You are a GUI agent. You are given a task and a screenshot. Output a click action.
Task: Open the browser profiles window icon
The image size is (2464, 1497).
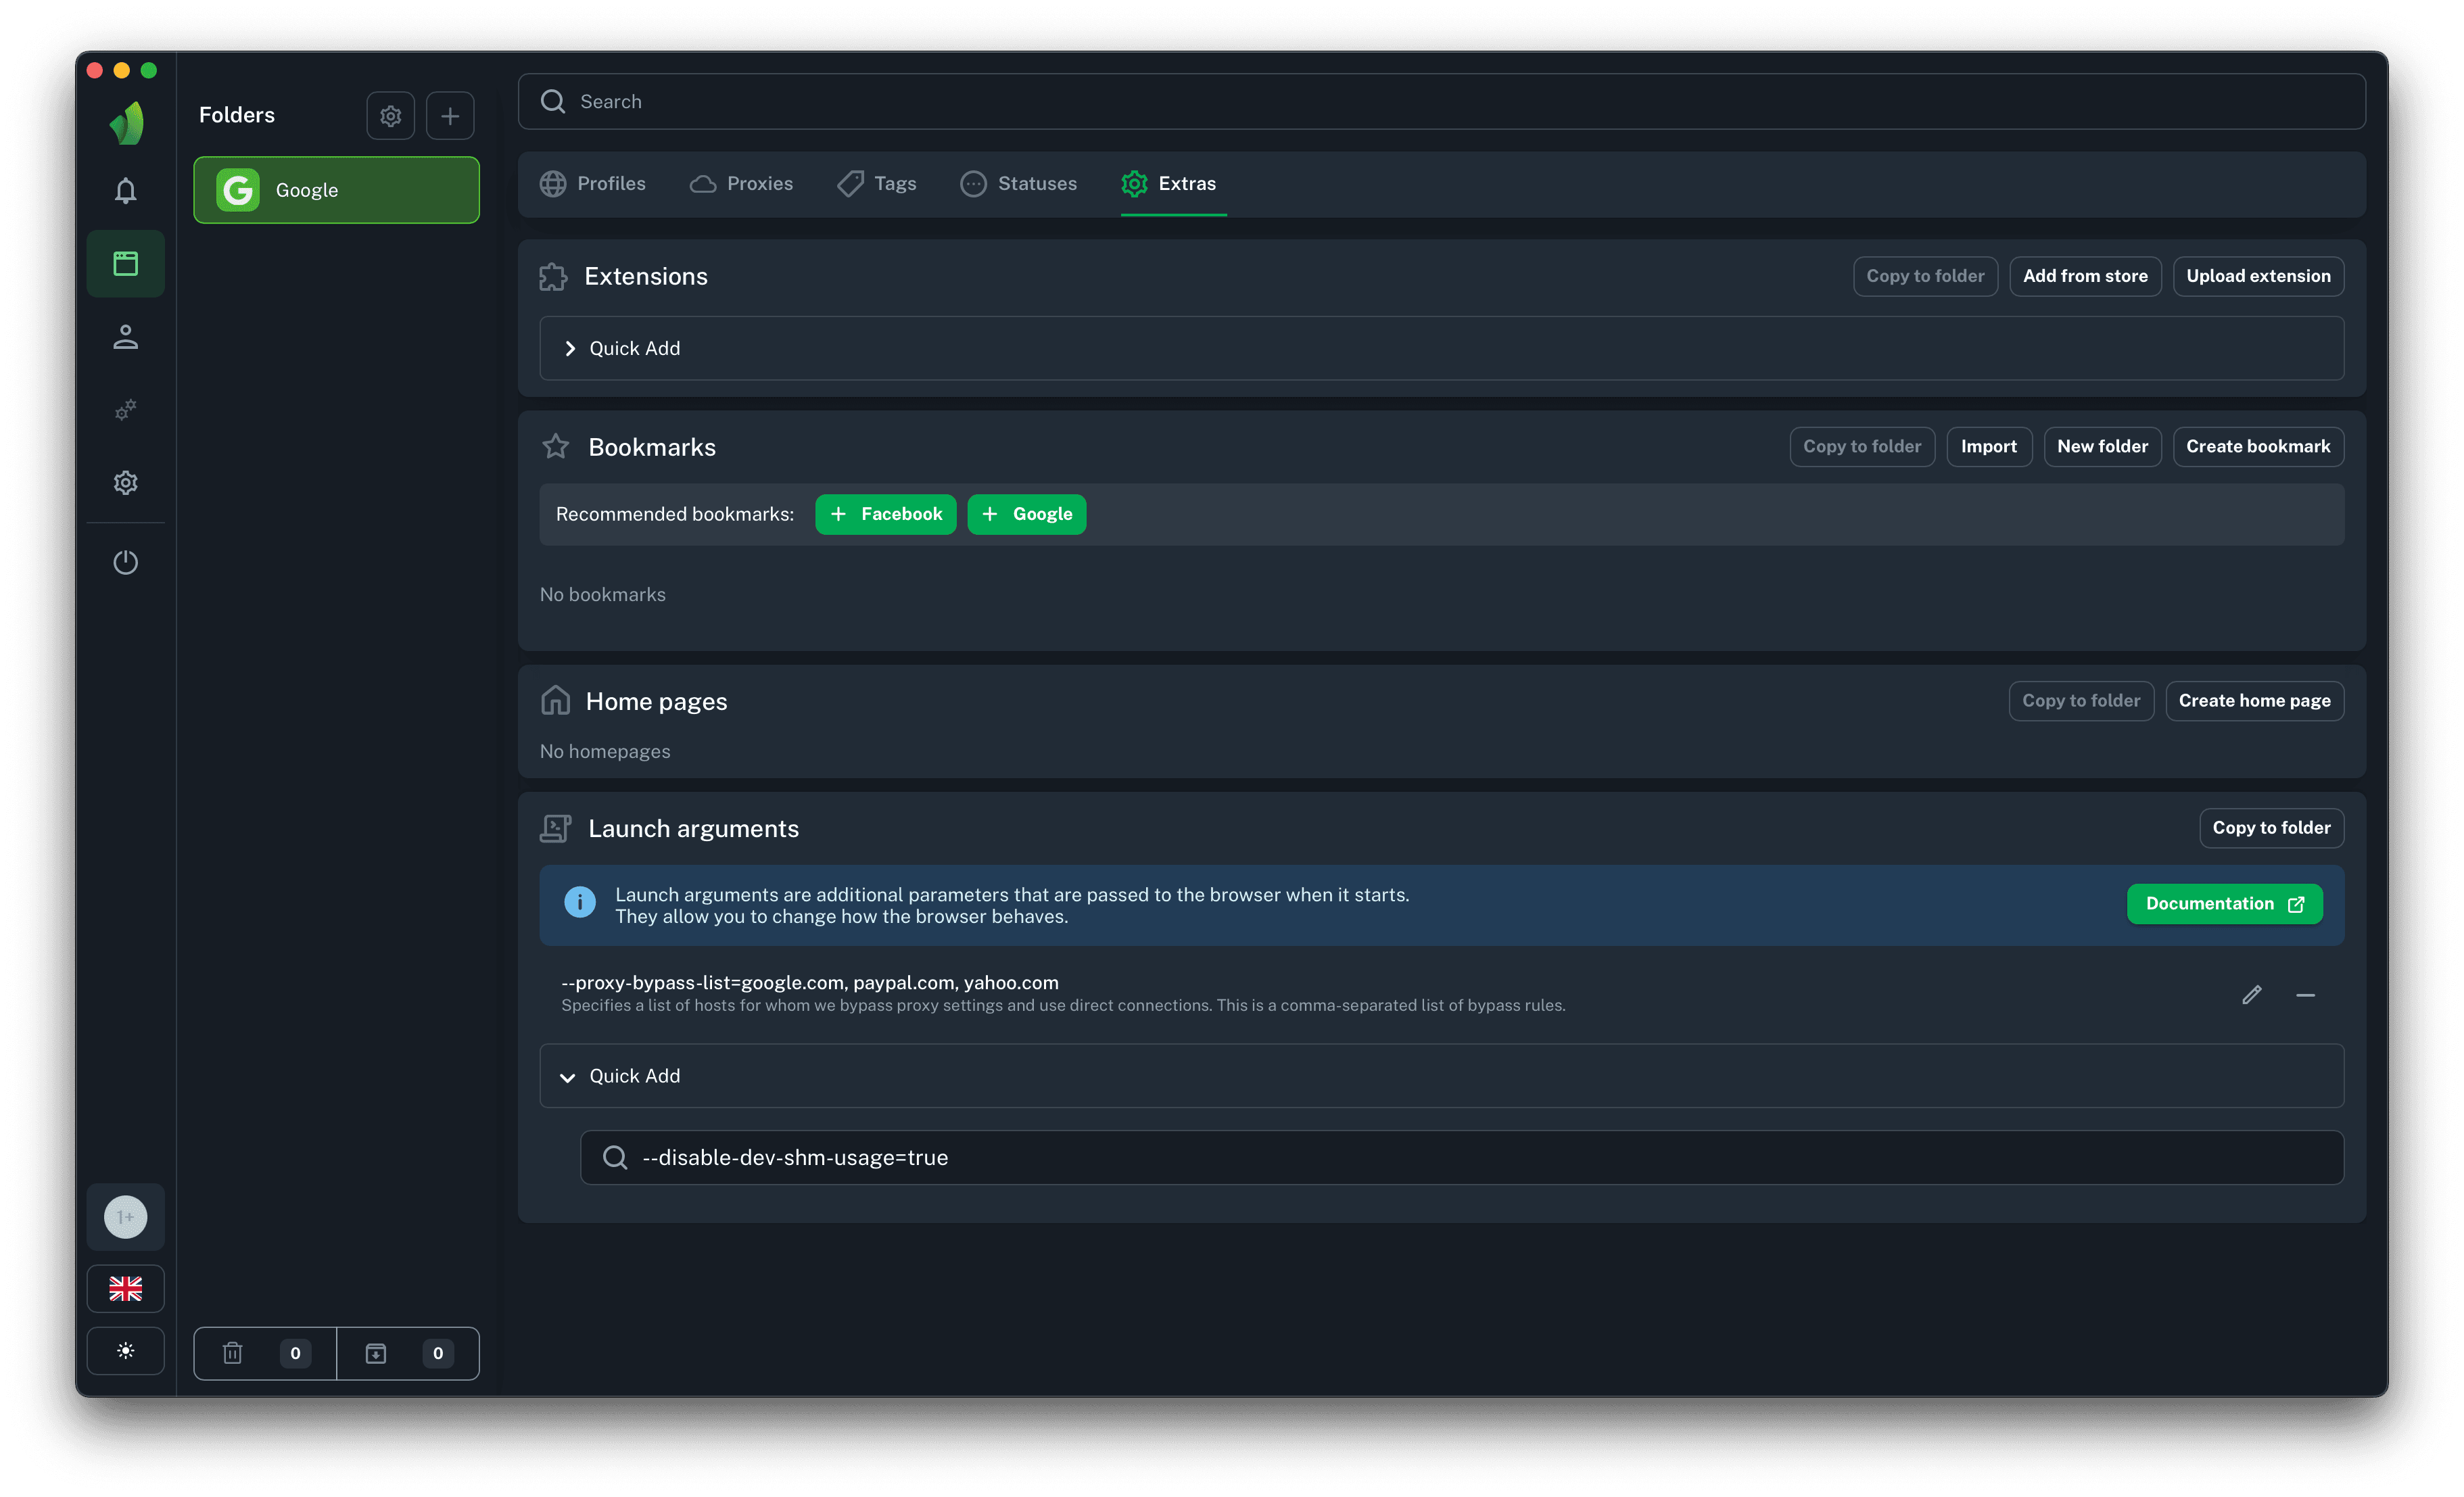126,264
